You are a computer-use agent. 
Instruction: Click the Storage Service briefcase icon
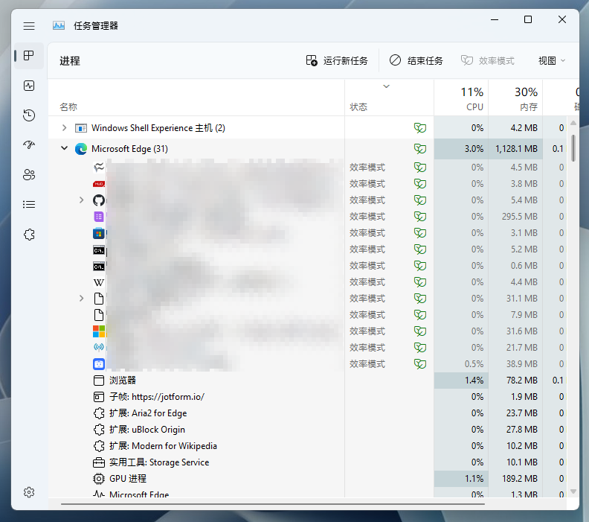[99, 462]
